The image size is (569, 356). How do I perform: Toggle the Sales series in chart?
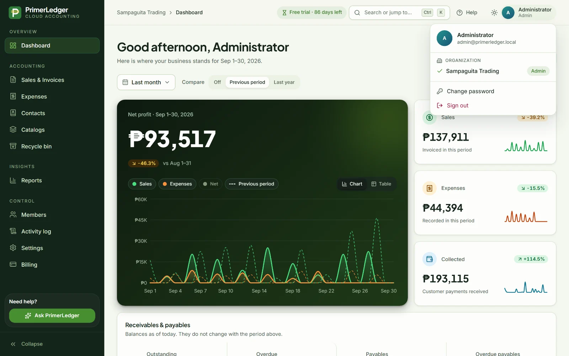(142, 184)
